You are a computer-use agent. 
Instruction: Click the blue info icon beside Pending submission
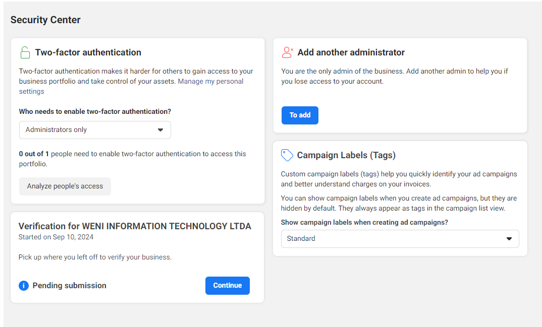point(24,286)
